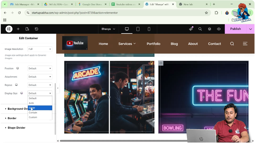255x143 pixels.
Task: Click the Portfolio navigation link
Action: pos(154,44)
